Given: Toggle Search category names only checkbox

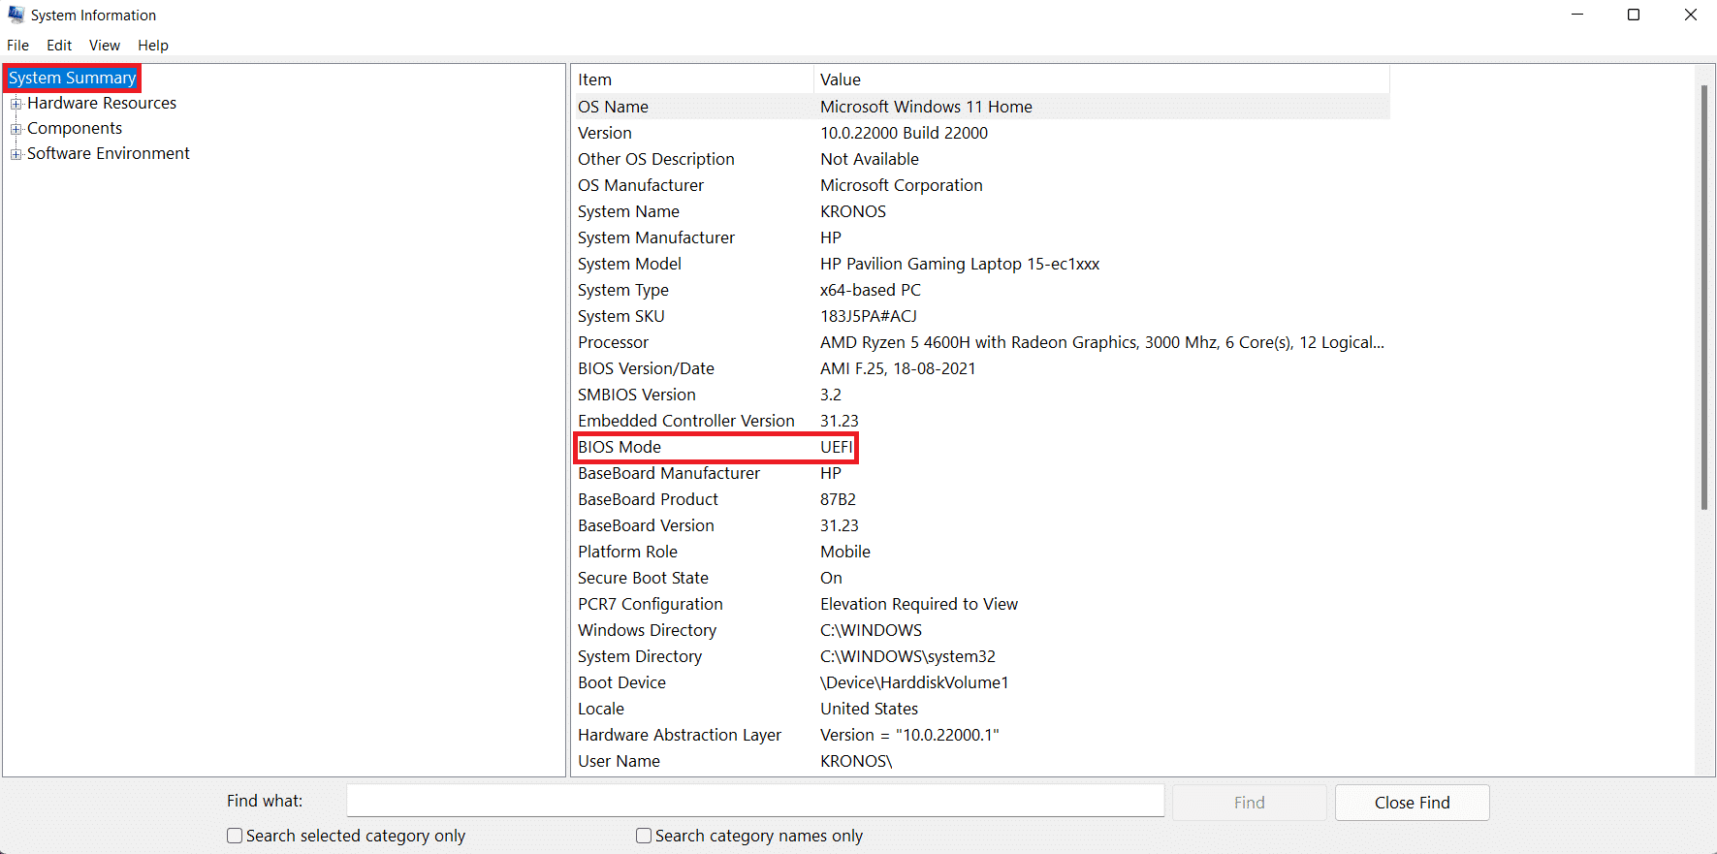Looking at the screenshot, I should pos(644,836).
